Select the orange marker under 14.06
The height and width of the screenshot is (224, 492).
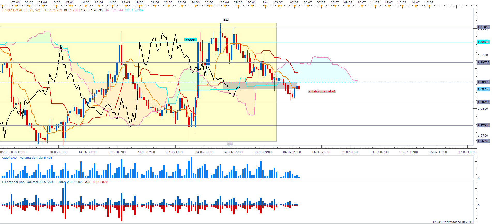85,5
